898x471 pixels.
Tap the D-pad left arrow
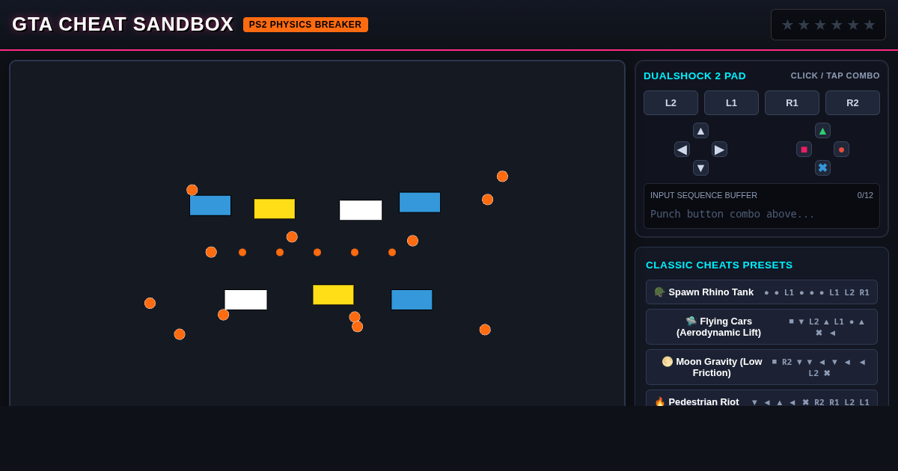(682, 150)
